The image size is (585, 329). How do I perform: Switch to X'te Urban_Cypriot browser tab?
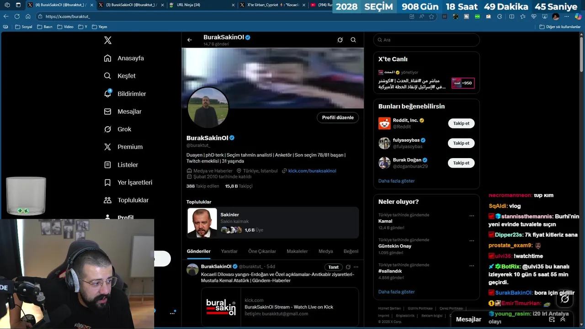click(272, 5)
